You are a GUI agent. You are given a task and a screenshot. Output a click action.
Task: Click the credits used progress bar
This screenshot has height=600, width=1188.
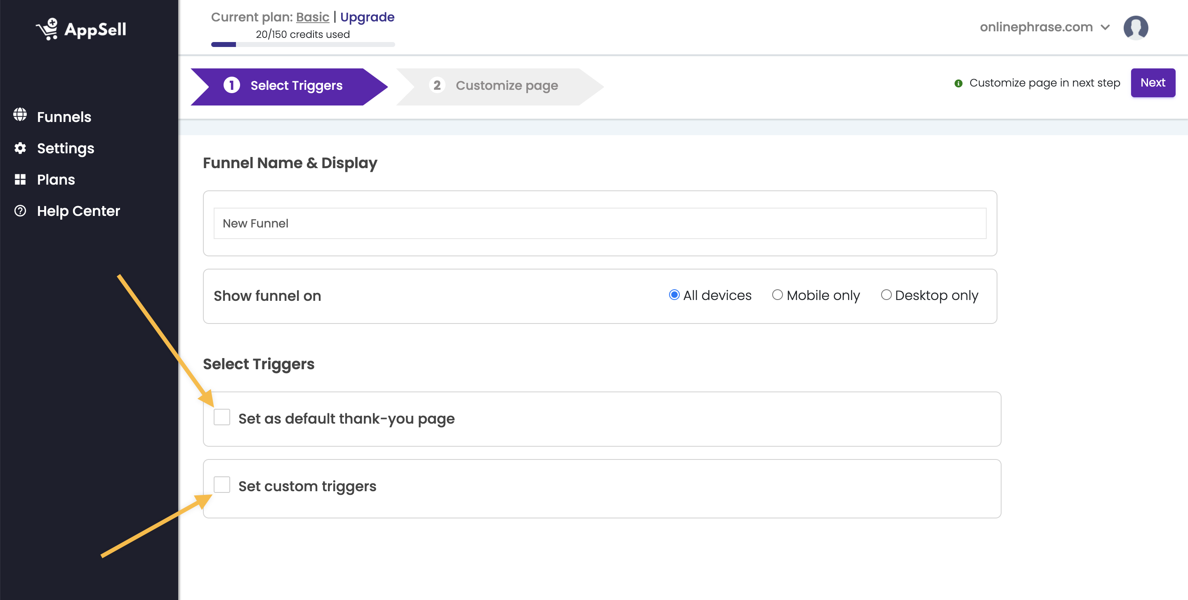(303, 44)
